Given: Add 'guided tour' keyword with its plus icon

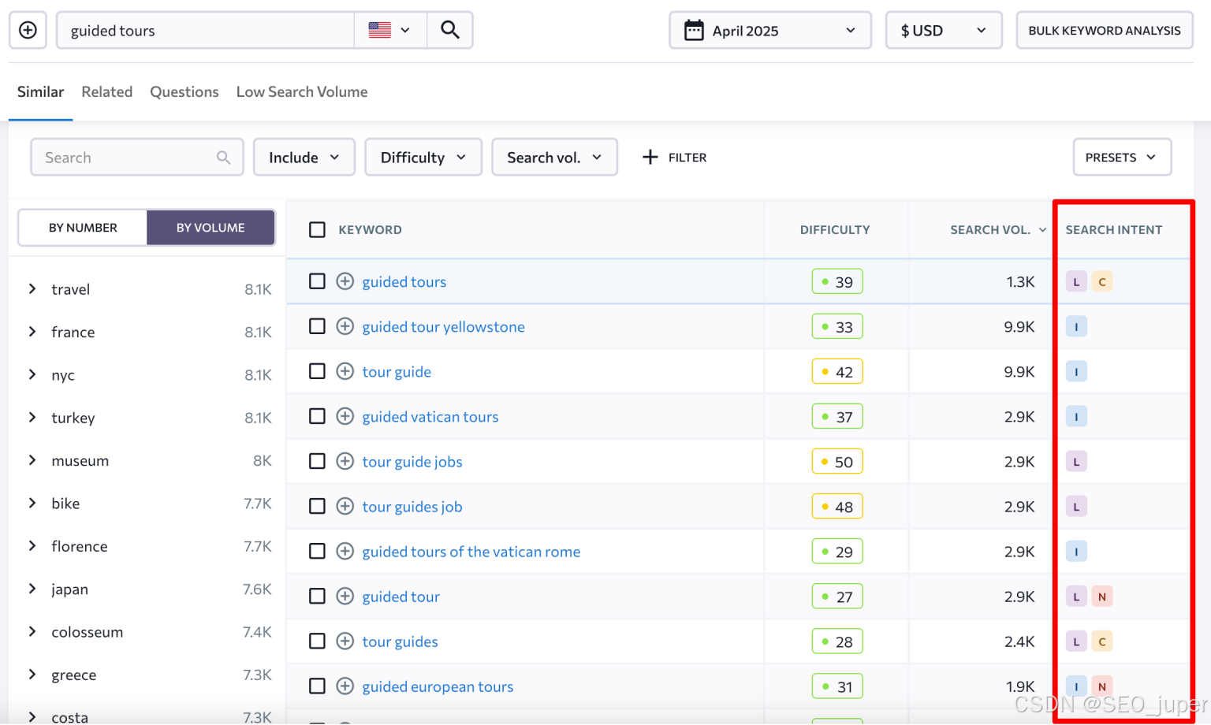Looking at the screenshot, I should pos(345,596).
